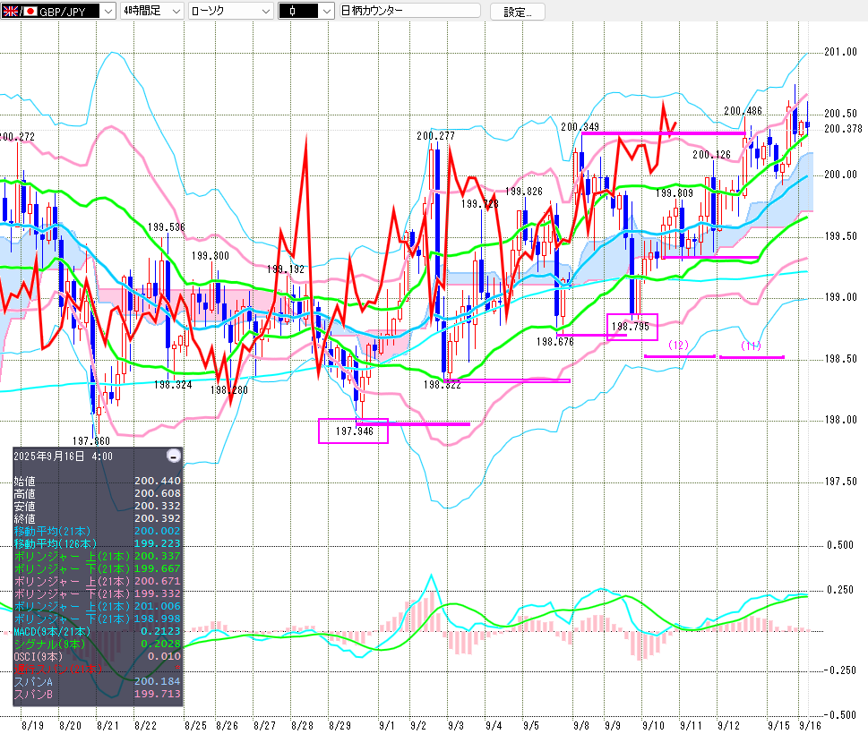
Task: Click the シグナル(9本) 0.2028 row
Action: pos(98,644)
